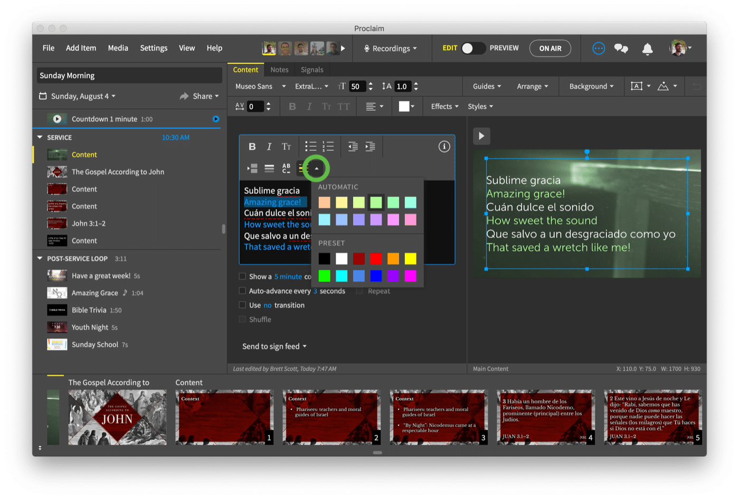Click the ON AIR button
Image resolution: width=739 pixels, height=499 pixels.
point(550,48)
